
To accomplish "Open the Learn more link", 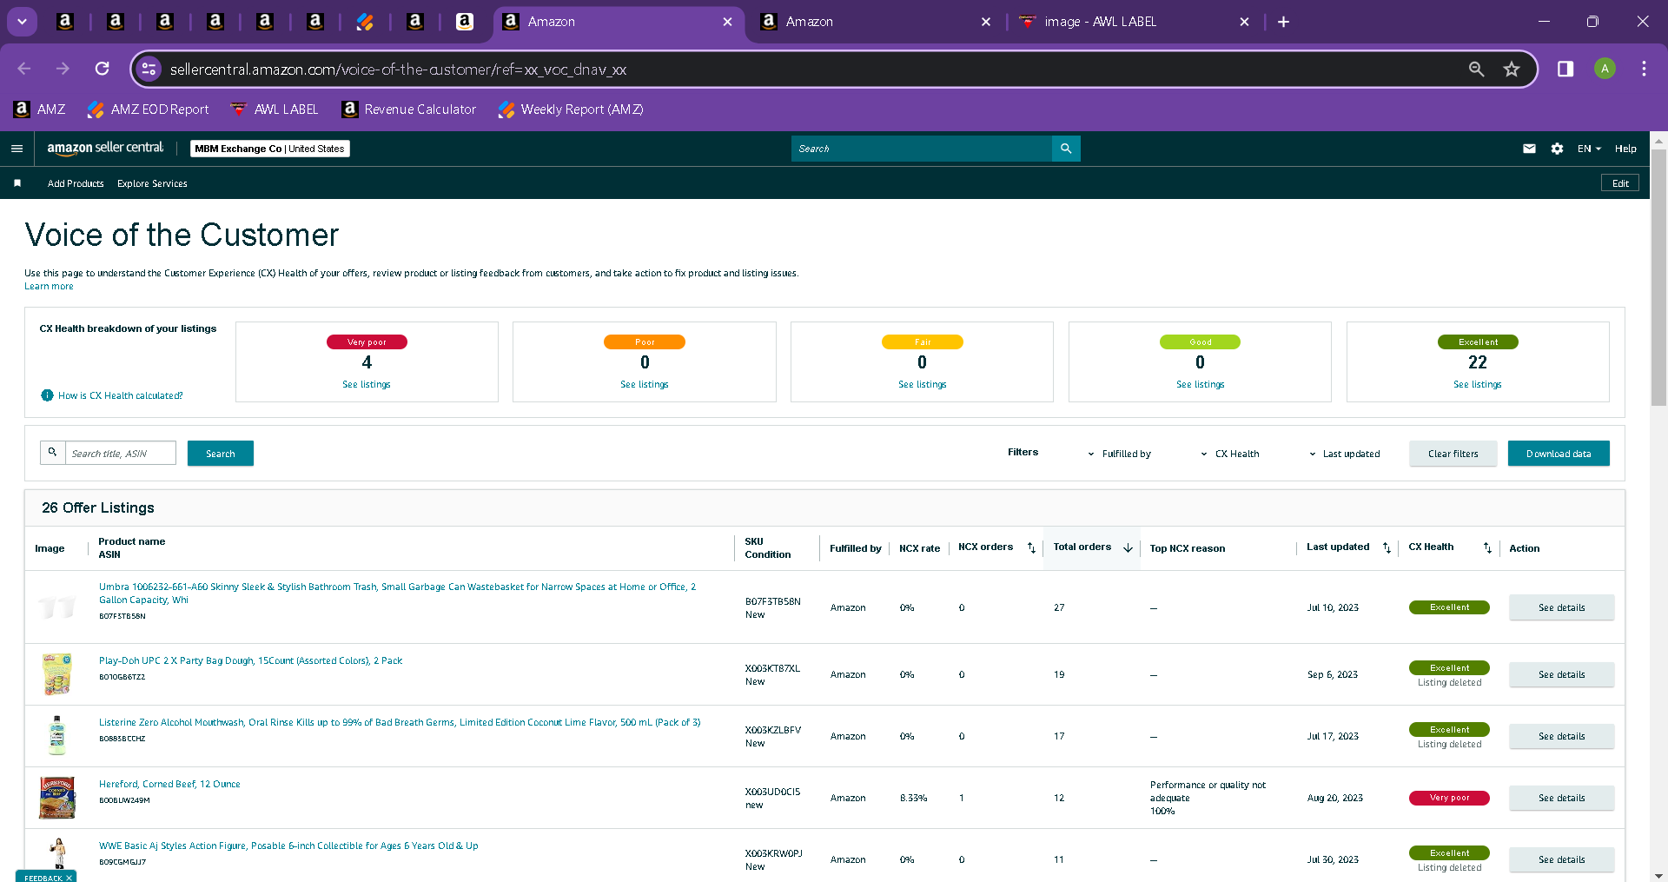I will 49,286.
